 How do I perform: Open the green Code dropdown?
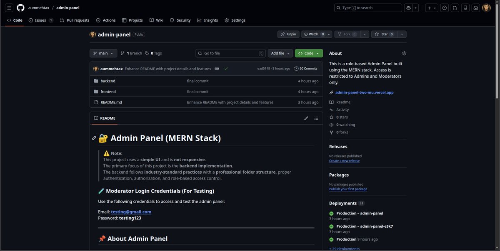click(x=309, y=53)
